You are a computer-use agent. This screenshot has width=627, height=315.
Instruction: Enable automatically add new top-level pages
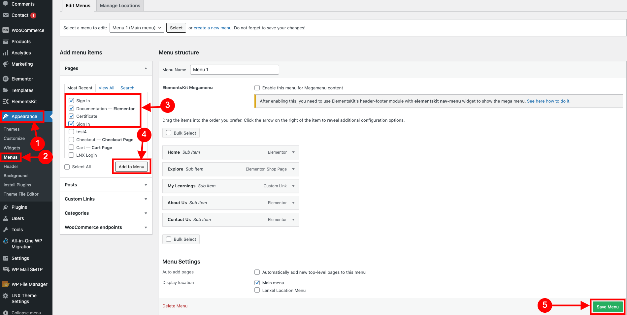[257, 272]
